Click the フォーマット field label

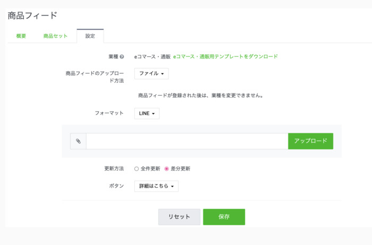tap(108, 113)
